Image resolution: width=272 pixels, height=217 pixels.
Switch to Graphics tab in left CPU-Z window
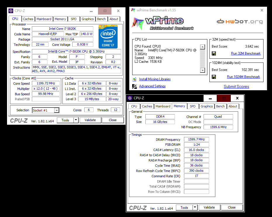(88, 19)
